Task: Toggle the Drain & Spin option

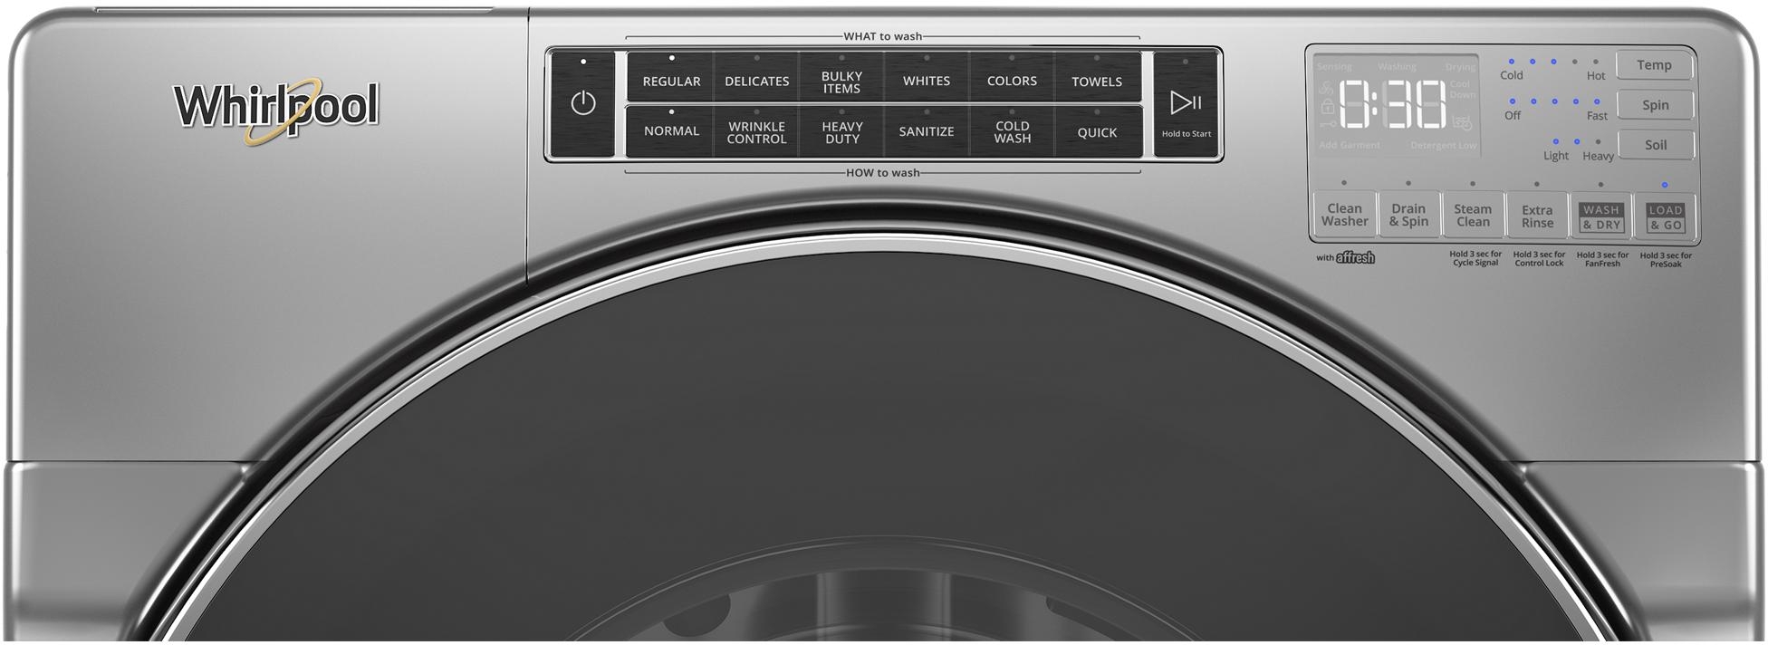Action: point(1408,215)
